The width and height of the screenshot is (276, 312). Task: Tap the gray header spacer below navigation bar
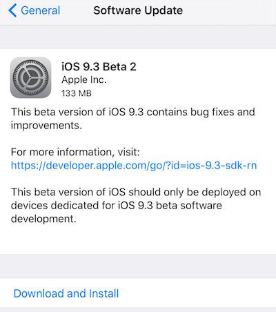138,37
